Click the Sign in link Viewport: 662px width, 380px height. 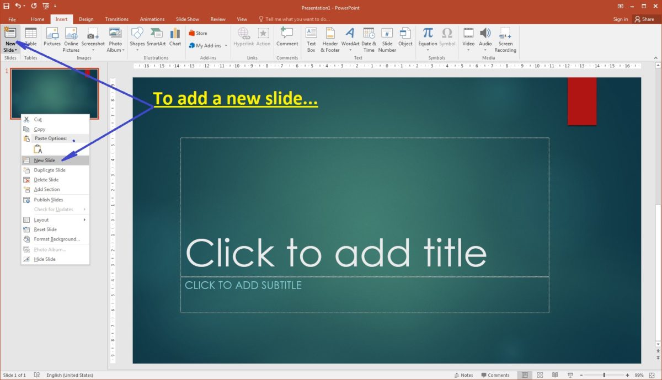point(620,18)
